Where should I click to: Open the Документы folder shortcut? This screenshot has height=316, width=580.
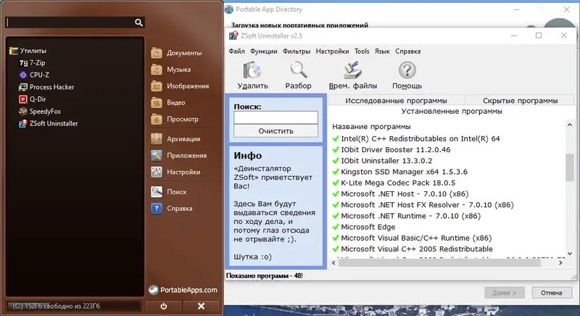(x=177, y=53)
